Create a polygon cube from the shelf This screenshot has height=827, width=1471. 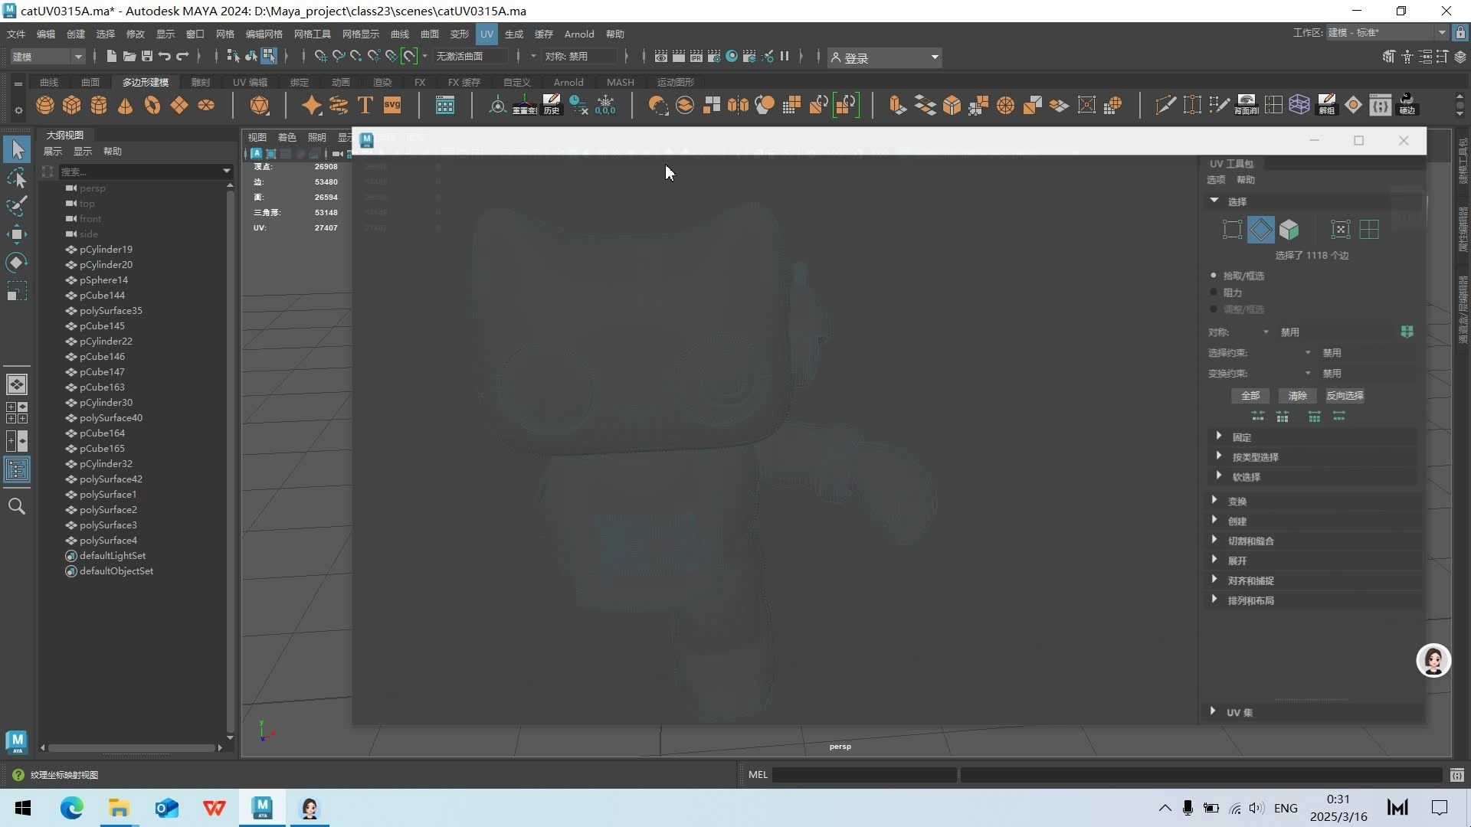point(72,105)
